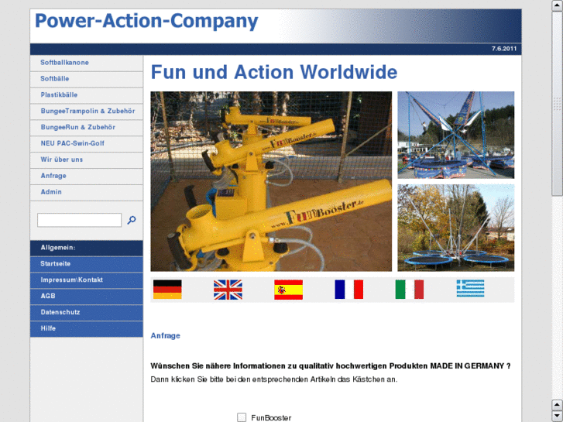Focus the sidebar search input field

coord(79,220)
